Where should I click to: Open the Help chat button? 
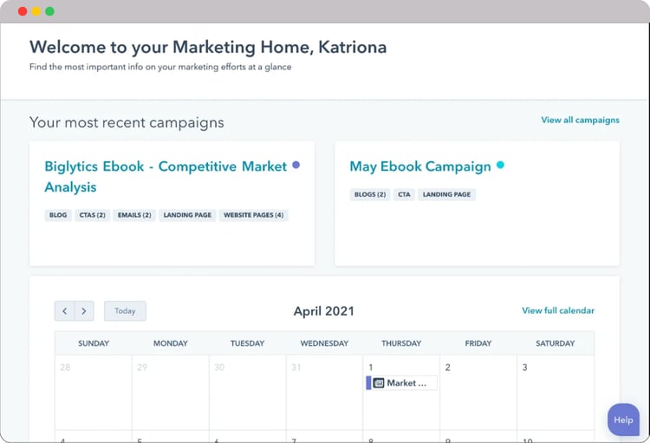click(623, 420)
